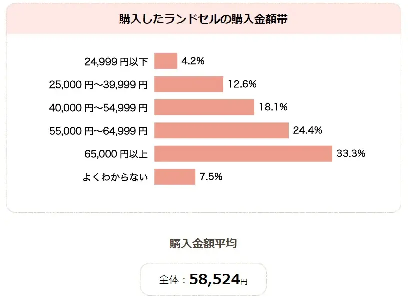The height and width of the screenshot is (301, 408).
Task: Click the 24.4% value label
Action: tap(307, 131)
